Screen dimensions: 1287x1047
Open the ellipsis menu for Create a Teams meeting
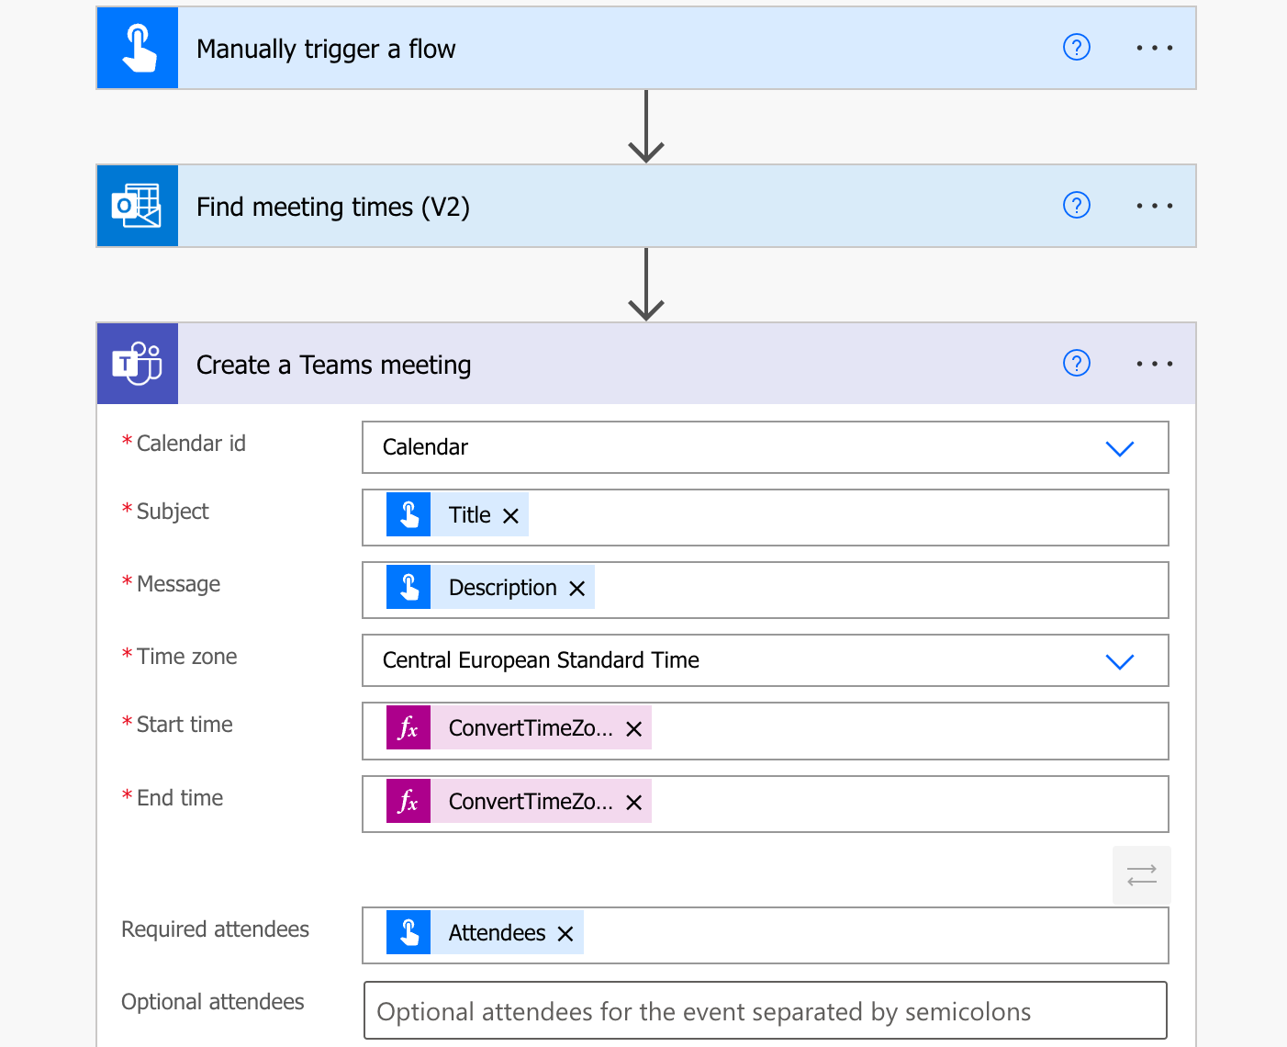(1154, 364)
